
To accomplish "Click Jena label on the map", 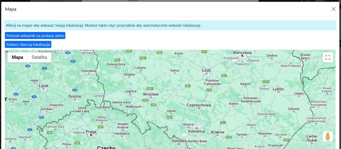I will [25, 101].
